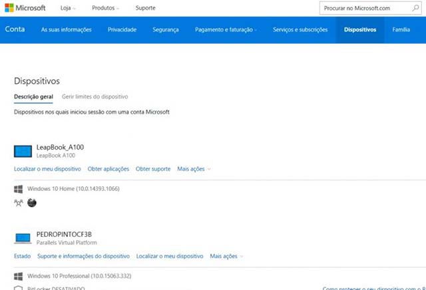Click Windows logo beside Windows 10 Professional
426x290 pixels.
click(x=18, y=277)
